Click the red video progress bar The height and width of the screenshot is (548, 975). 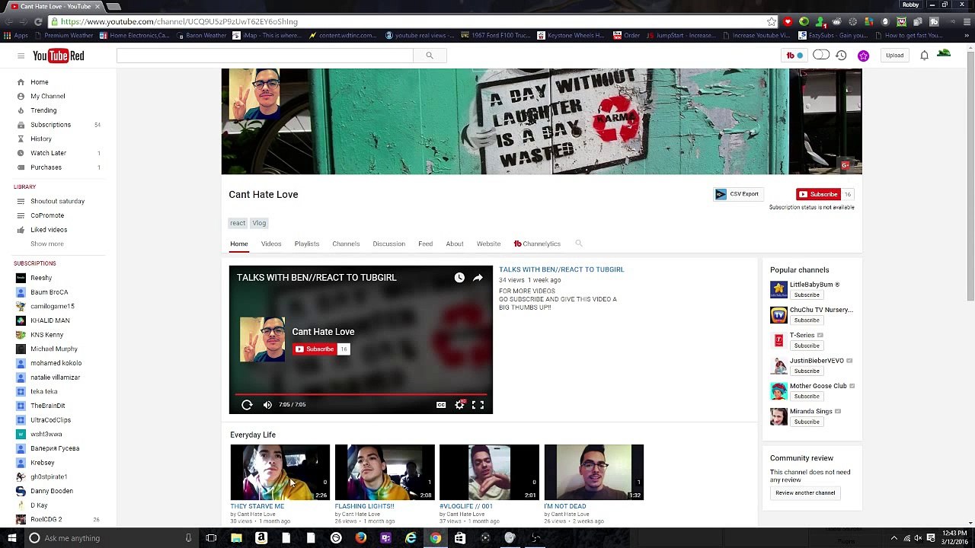point(361,394)
